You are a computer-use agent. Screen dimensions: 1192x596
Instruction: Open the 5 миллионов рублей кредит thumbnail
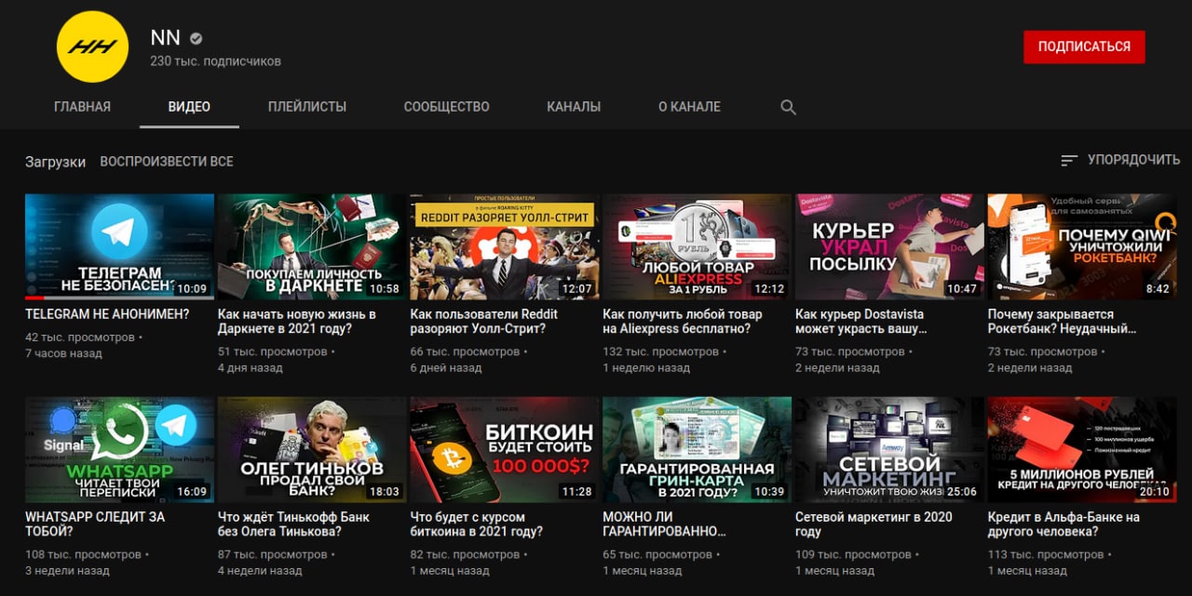point(1082,450)
